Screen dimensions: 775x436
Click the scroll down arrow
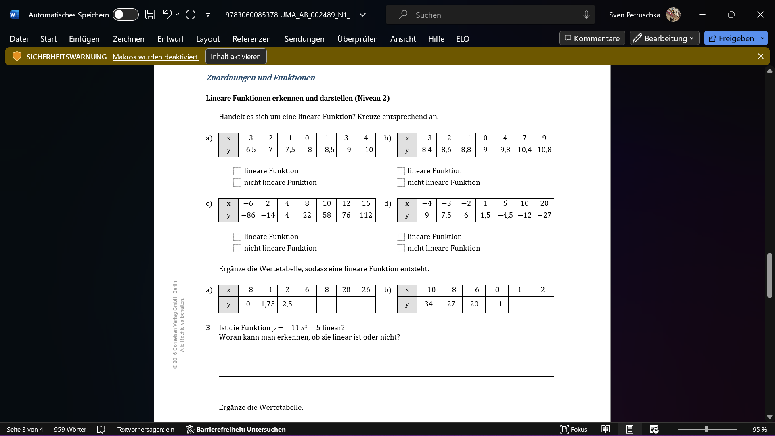[770, 417]
